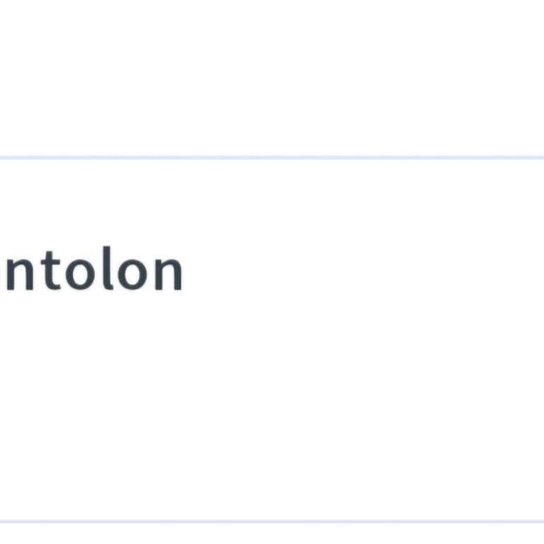Click the right end of the bottom divider
544x544 pixels.
pyautogui.click(x=537, y=522)
